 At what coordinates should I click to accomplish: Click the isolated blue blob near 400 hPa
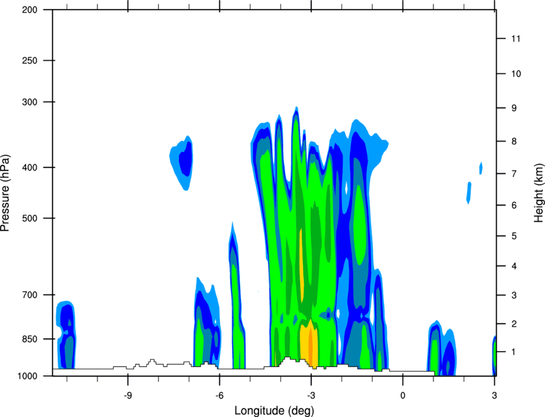[181, 162]
